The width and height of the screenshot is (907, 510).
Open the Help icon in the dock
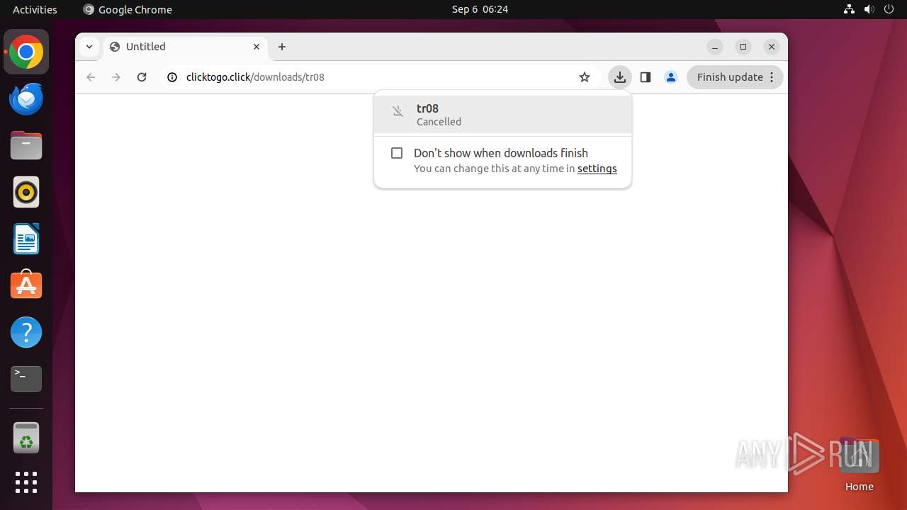[x=26, y=332]
